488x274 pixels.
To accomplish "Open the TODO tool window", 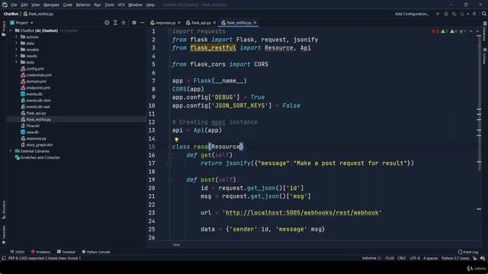I will click(17, 252).
